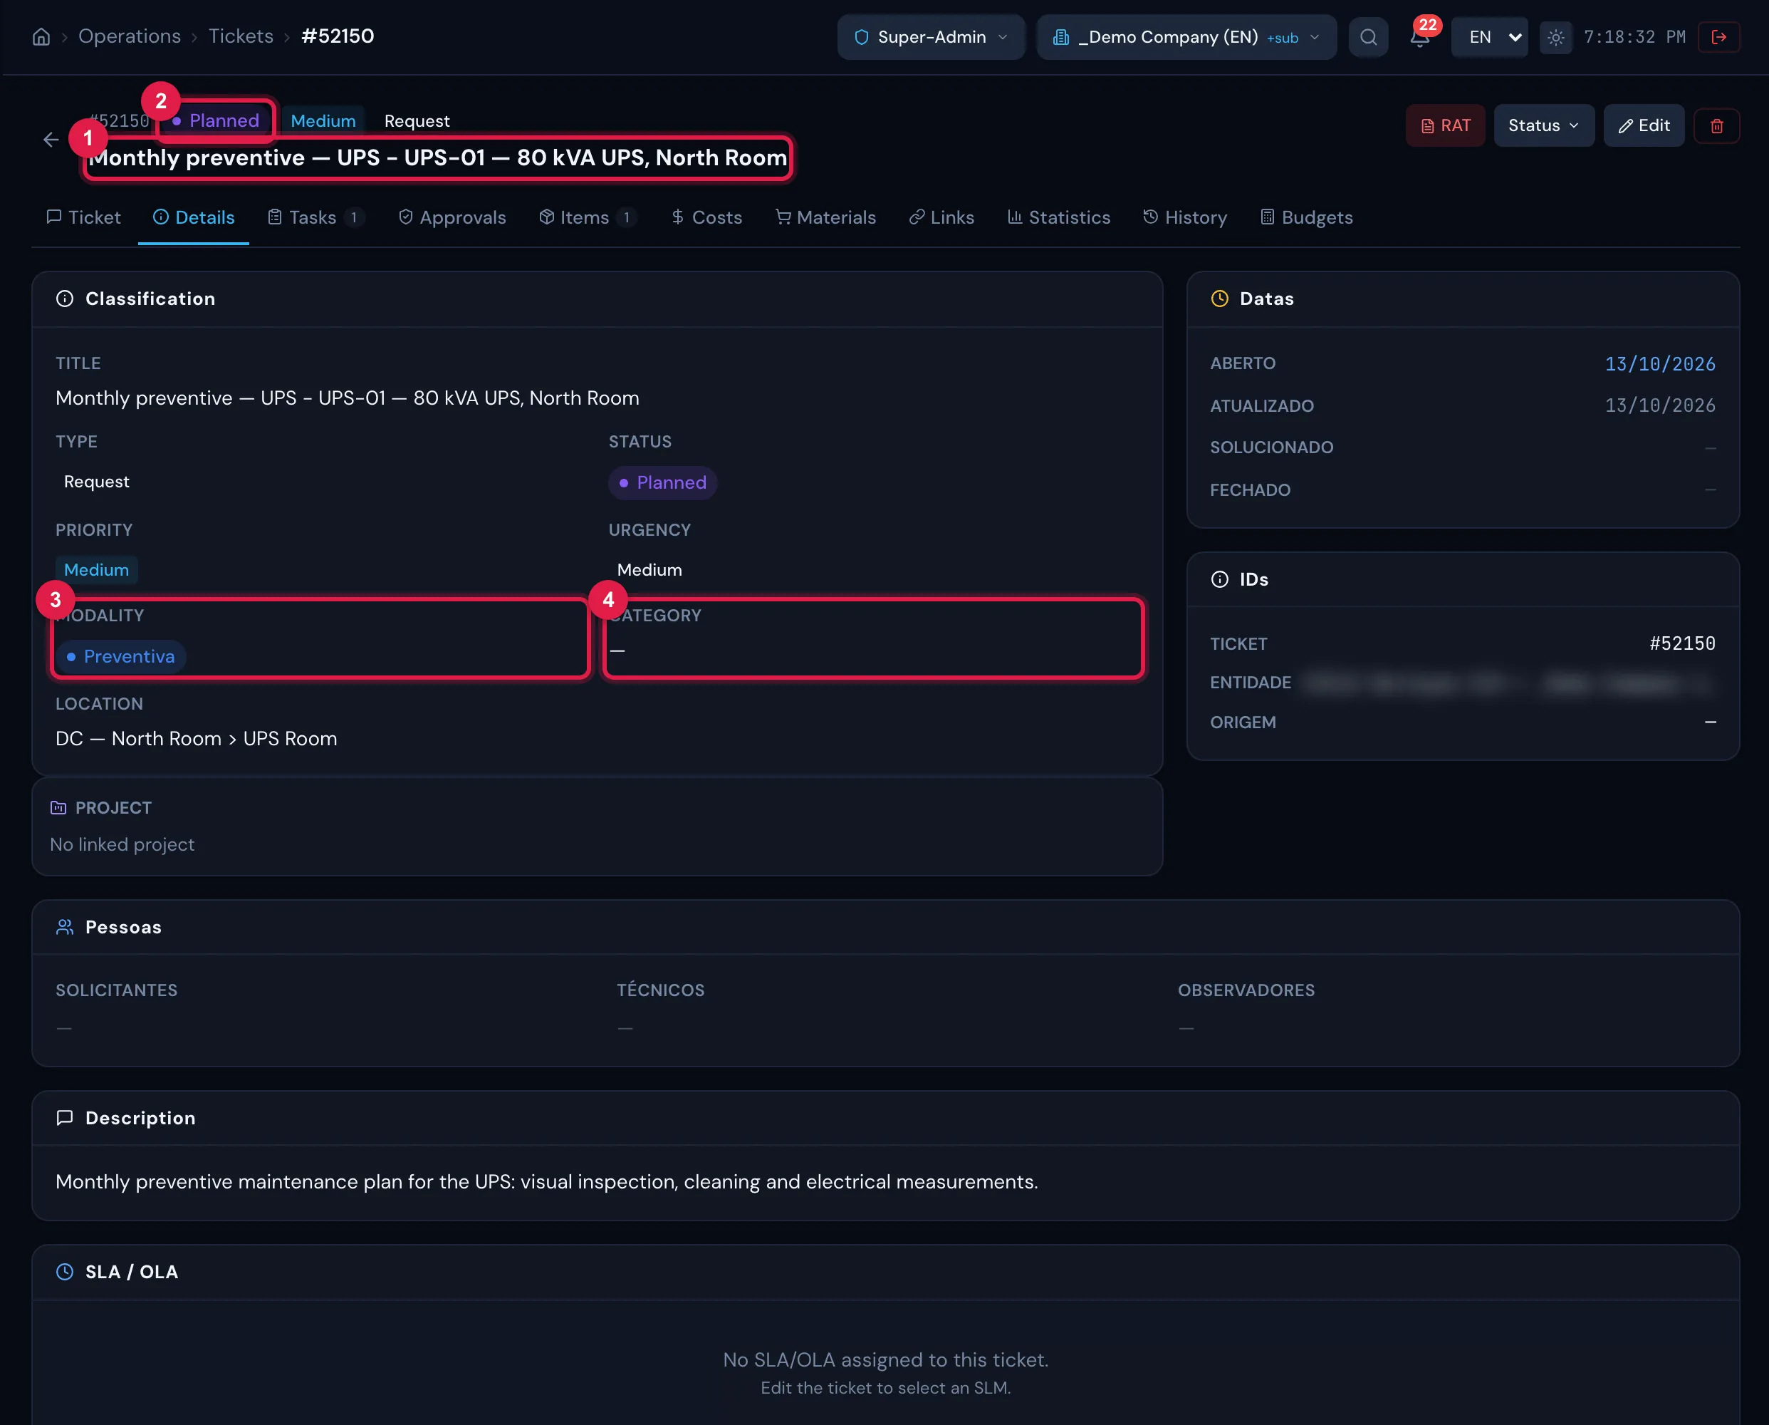Image resolution: width=1769 pixels, height=1425 pixels.
Task: Open the global search magnifier icon
Action: (x=1368, y=37)
